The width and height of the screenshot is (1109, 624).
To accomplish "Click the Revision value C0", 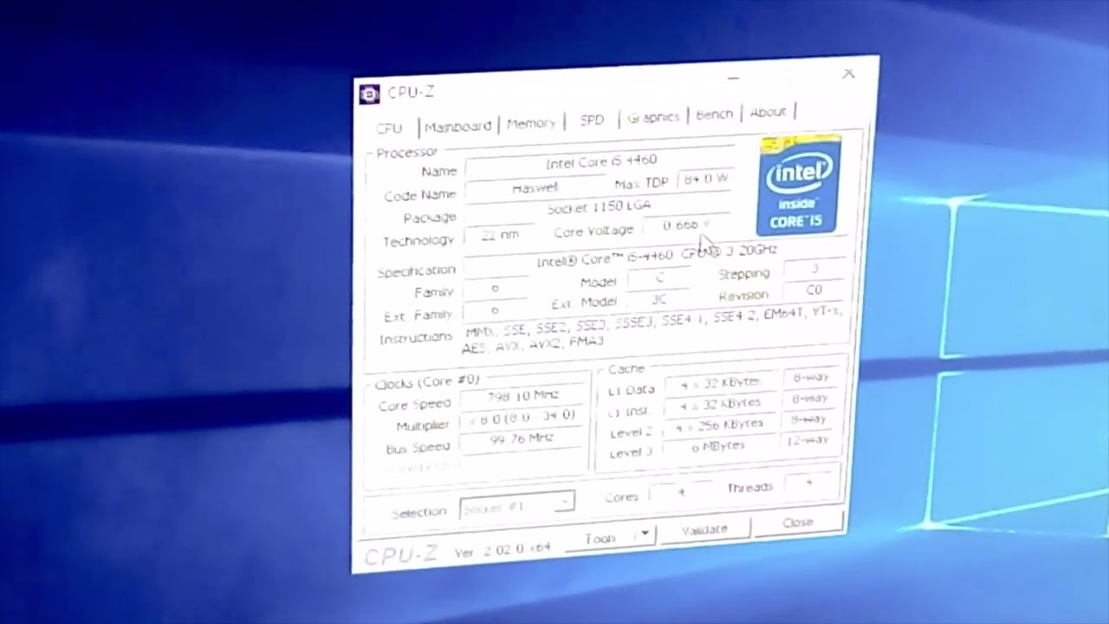I will 814,290.
